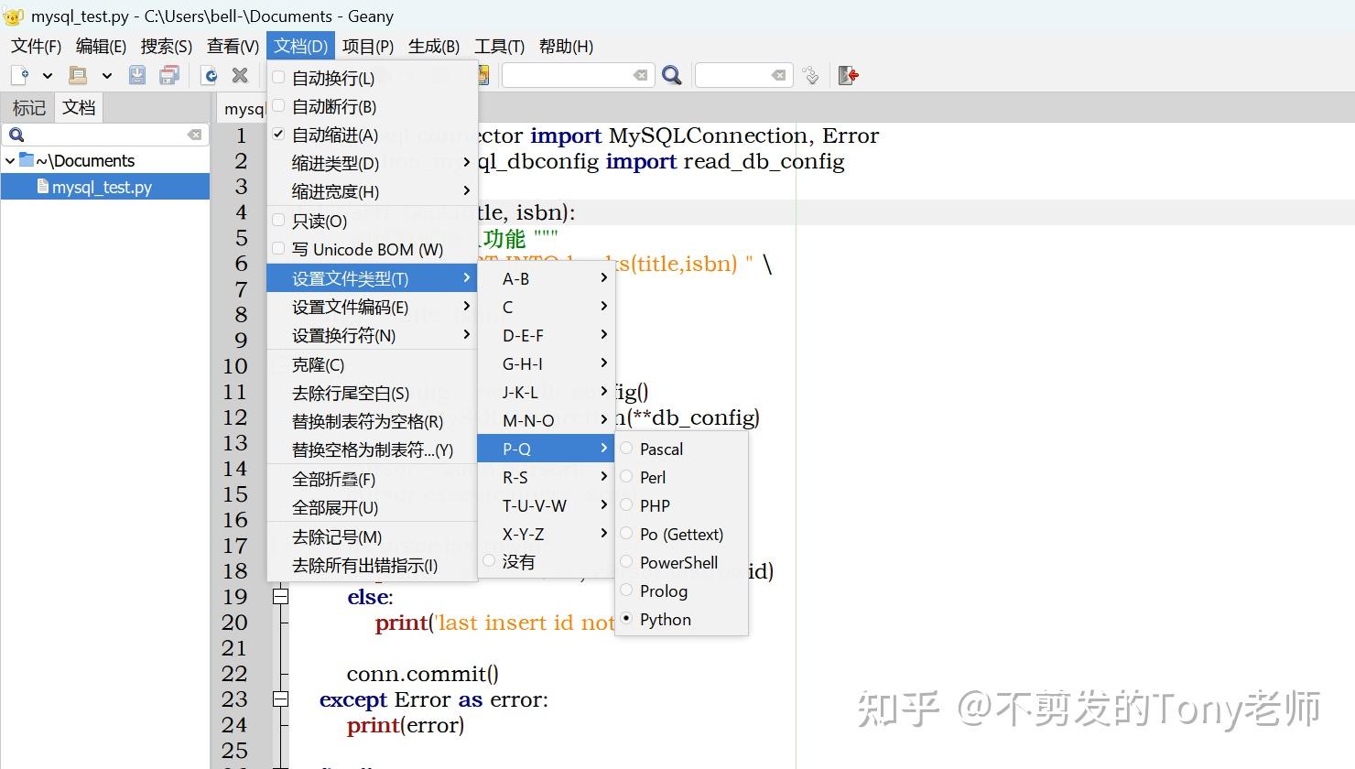Open the recent files dropdown arrow

click(106, 75)
